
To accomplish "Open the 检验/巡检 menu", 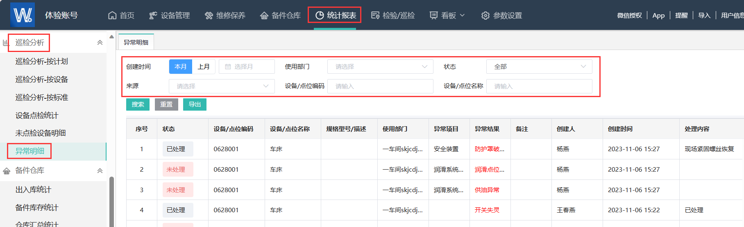I will 393,16.
